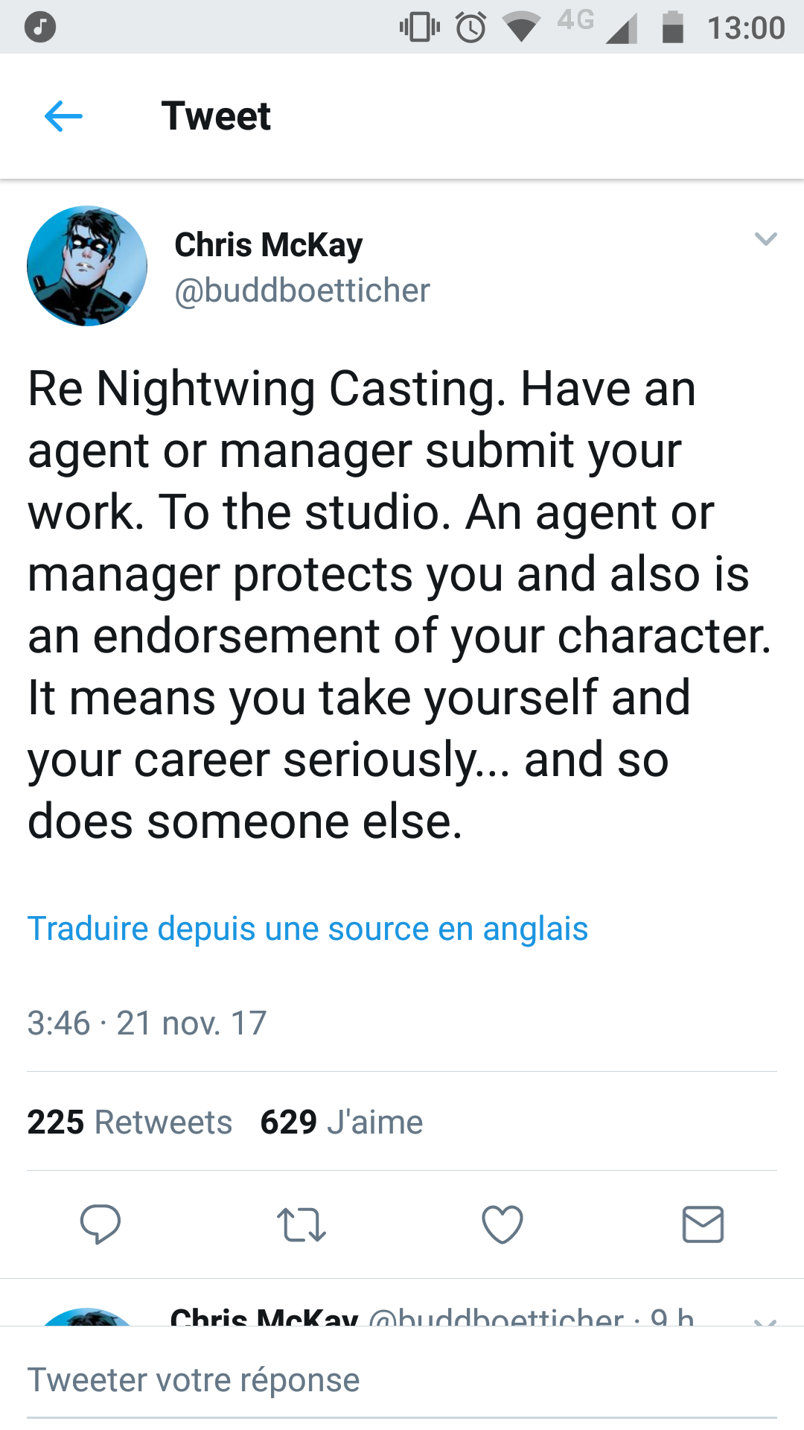The width and height of the screenshot is (804, 1430).
Task: Expand options chevron on the reply tweet
Action: click(765, 1321)
